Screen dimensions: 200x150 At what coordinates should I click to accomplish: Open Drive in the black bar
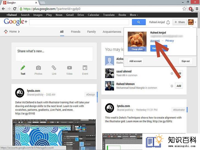(80, 15)
